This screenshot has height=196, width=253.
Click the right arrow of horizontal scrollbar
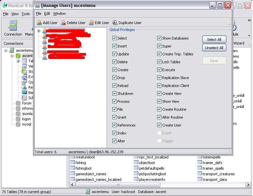point(248,185)
